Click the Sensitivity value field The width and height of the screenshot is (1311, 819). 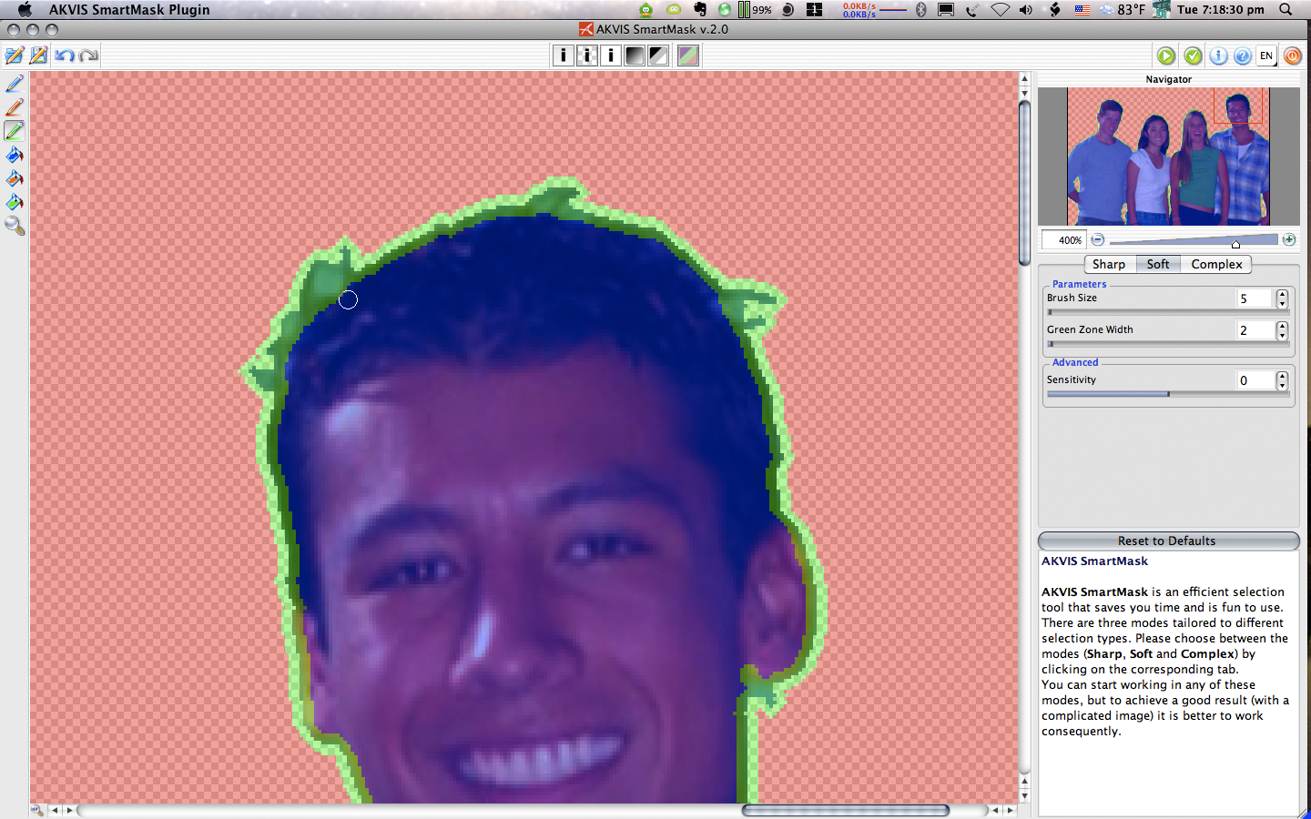click(x=1255, y=380)
